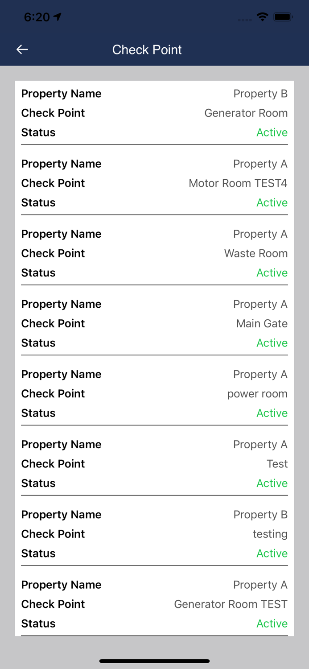The image size is (309, 669).
Task: Open the Waste Room check point
Action: pyautogui.click(x=255, y=253)
